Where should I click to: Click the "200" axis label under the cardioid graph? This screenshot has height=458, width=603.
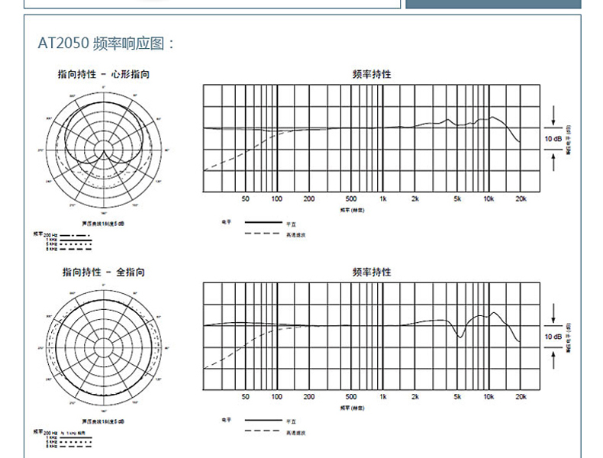click(x=309, y=198)
